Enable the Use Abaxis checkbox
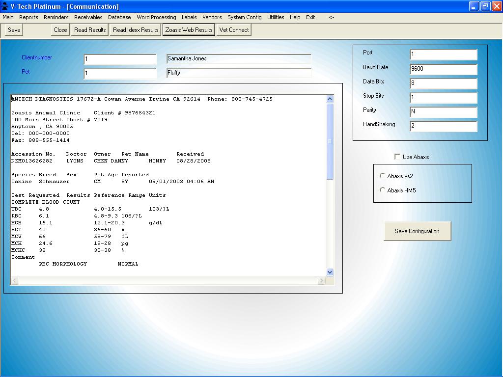 click(x=397, y=157)
